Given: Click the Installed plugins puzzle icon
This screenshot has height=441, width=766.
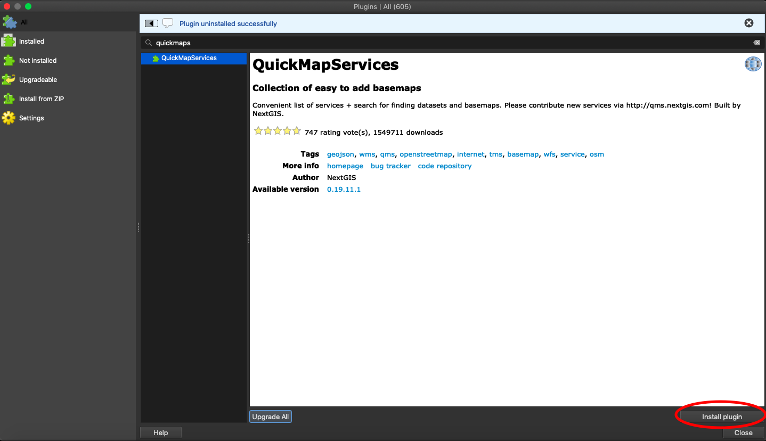Looking at the screenshot, I should tap(9, 42).
